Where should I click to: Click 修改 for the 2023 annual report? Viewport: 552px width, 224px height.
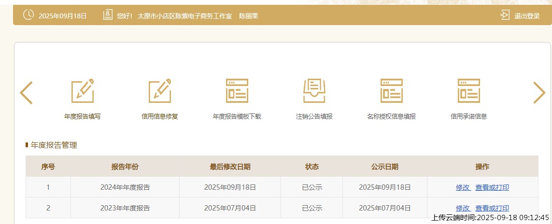463,208
